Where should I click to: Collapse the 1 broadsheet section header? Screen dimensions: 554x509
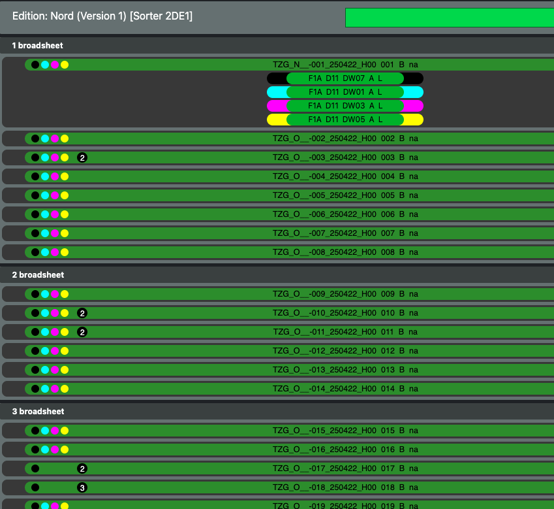click(38, 46)
